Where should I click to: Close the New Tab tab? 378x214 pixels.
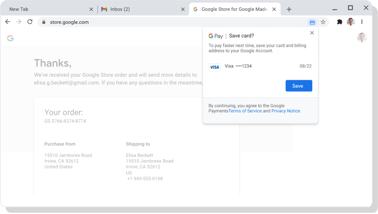pos(91,9)
